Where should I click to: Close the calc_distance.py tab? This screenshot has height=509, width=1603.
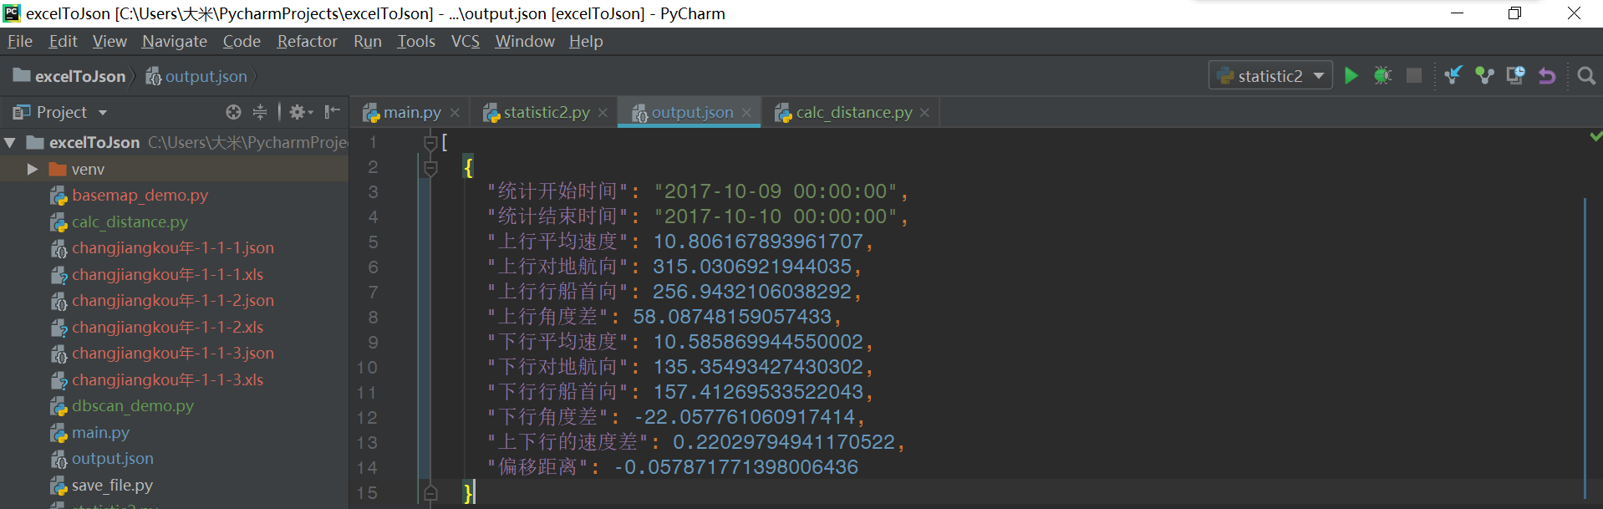tap(924, 113)
